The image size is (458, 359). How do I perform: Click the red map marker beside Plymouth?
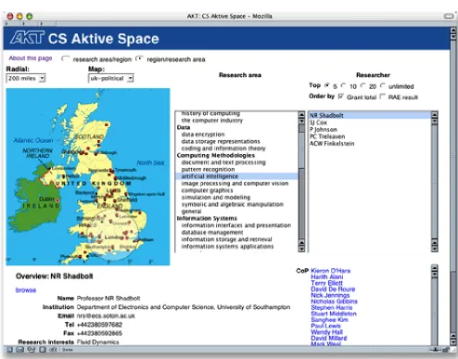coord(81,256)
